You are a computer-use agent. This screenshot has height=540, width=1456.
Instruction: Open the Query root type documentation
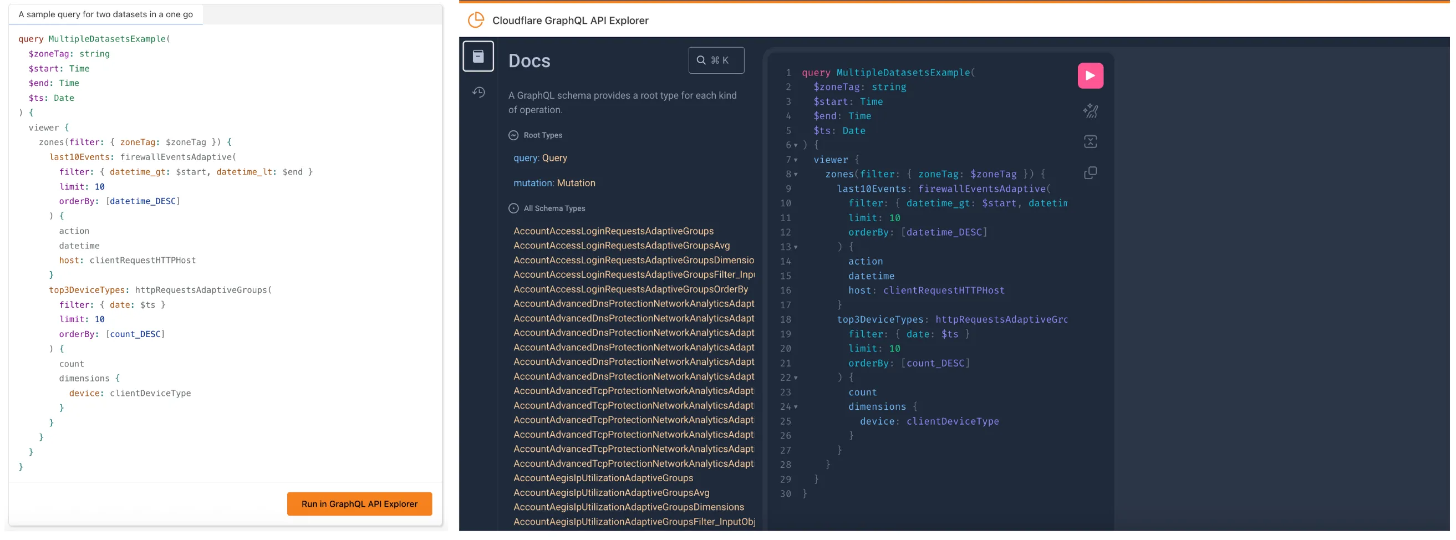[x=540, y=158]
